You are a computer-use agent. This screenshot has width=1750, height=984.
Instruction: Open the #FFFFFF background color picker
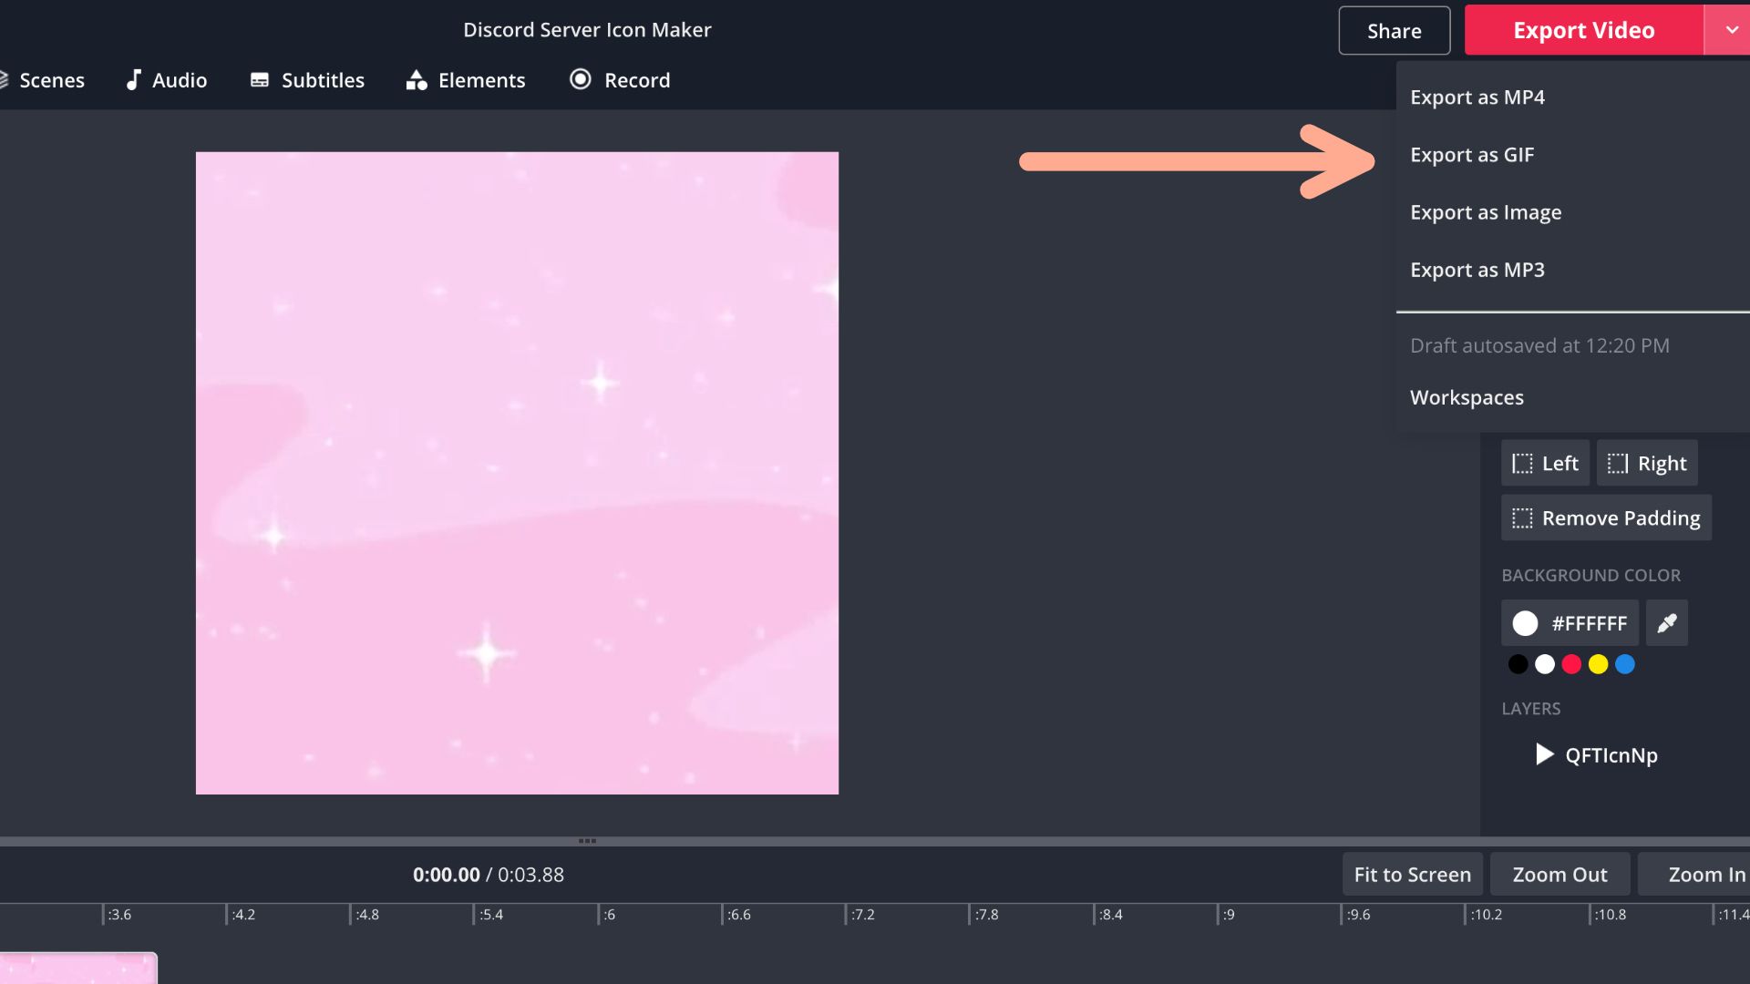[x=1570, y=623]
